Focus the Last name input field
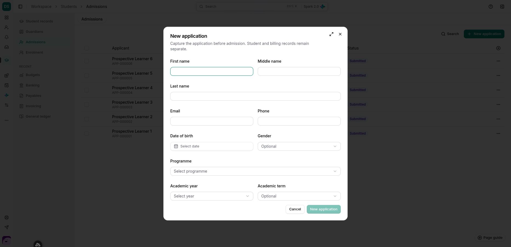Viewport: 511px width, 247px height. point(256,96)
